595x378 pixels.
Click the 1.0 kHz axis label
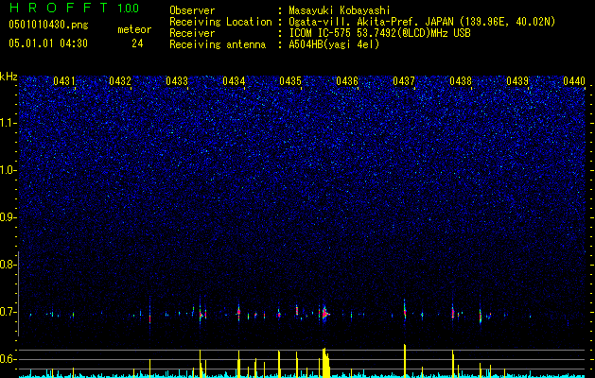tap(9, 170)
